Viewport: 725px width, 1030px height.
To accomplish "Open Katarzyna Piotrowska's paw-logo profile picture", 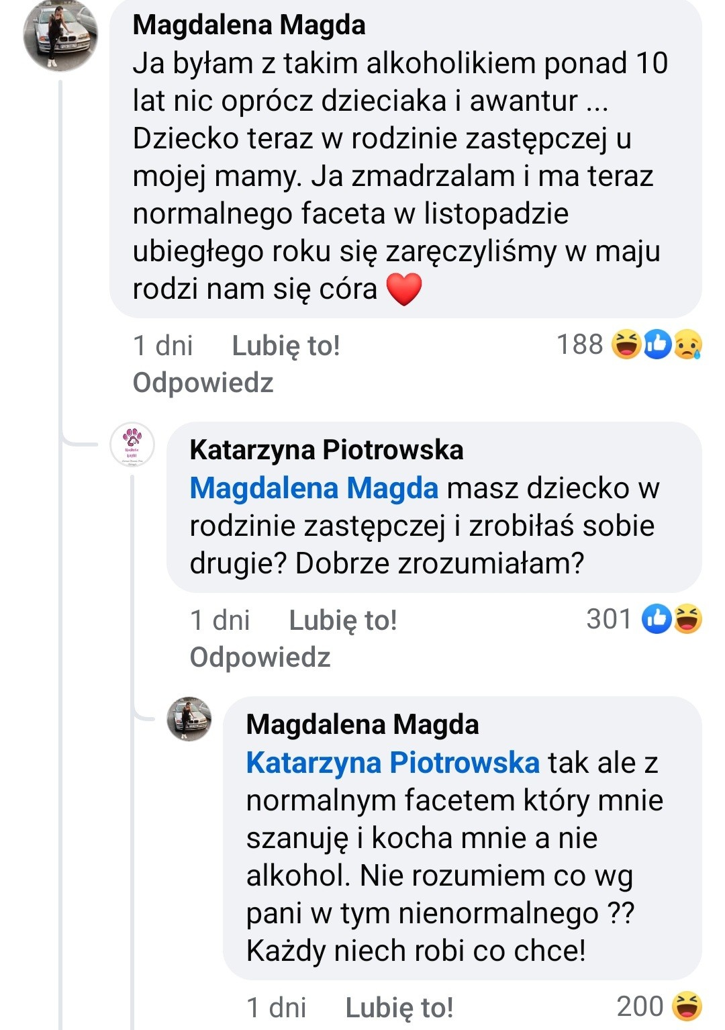I will point(132,444).
